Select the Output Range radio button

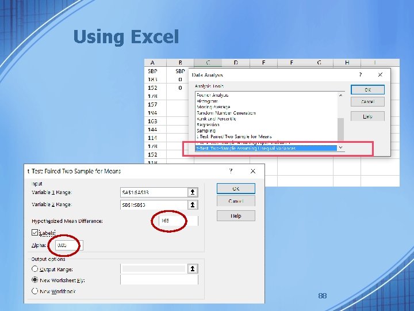(34, 269)
